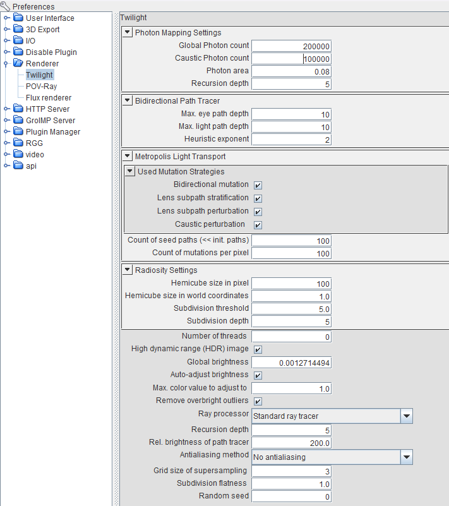Screen dimensions: 449x506
Task: Click the Disable Plugin folder icon
Action: pyautogui.click(x=18, y=52)
